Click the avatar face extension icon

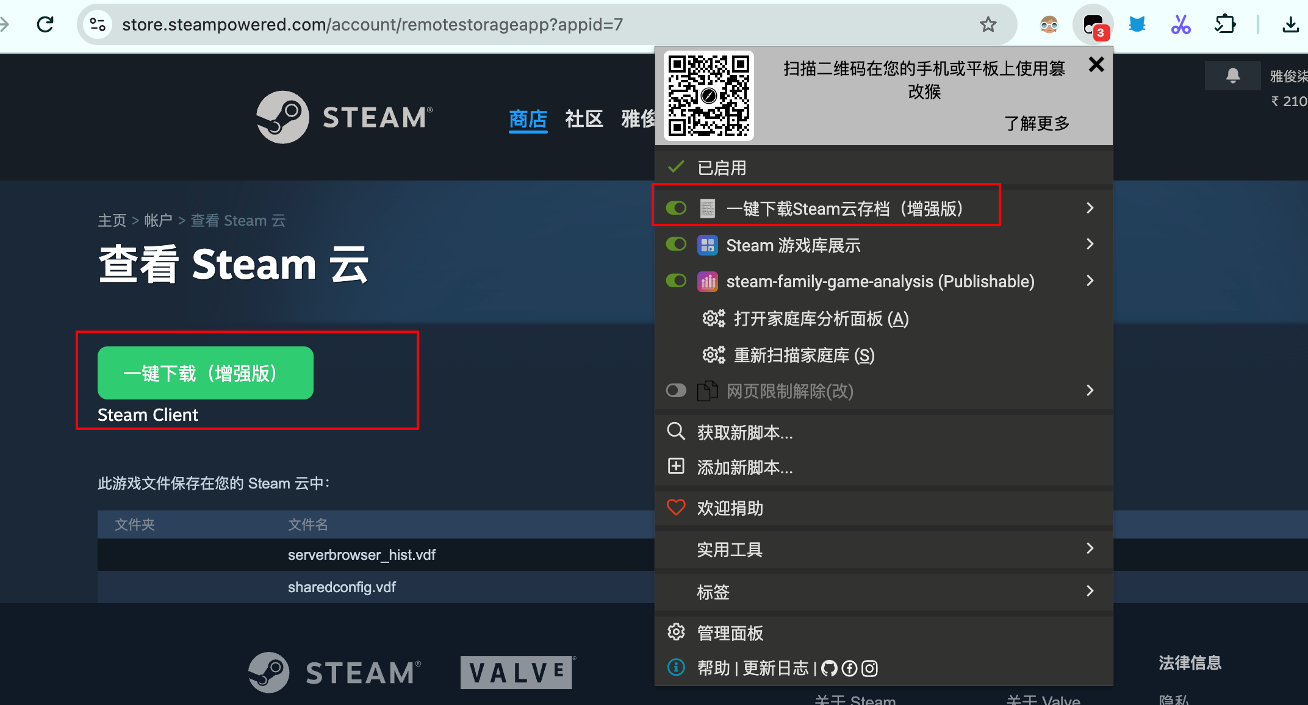click(1049, 24)
